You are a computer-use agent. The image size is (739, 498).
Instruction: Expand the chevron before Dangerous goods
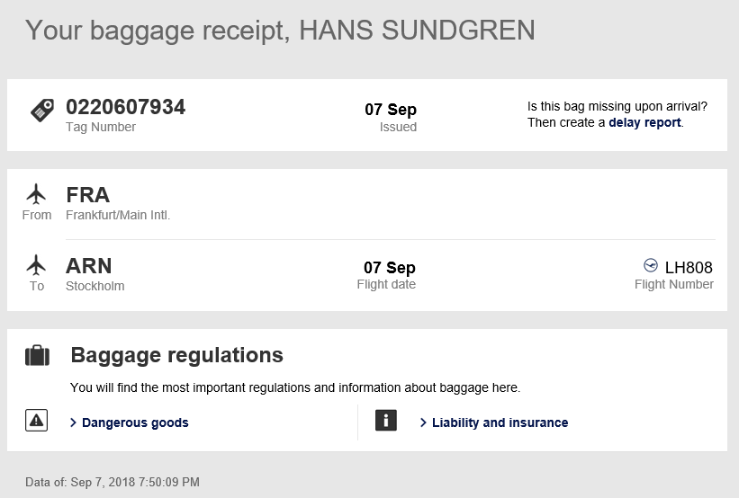73,422
